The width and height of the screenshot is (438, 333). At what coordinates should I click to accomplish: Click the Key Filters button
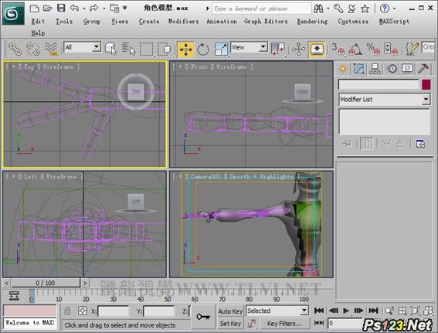click(x=284, y=324)
